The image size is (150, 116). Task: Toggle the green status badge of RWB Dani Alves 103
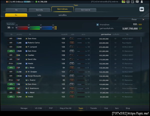coord(11,51)
